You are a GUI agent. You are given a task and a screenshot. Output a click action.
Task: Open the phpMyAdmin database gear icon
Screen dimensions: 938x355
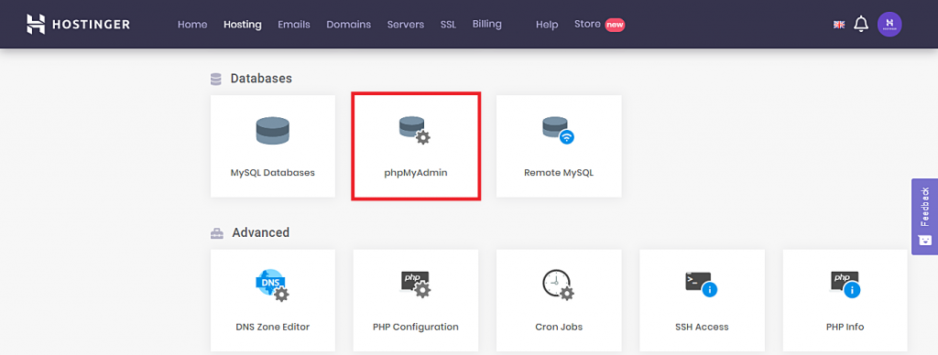[415, 131]
